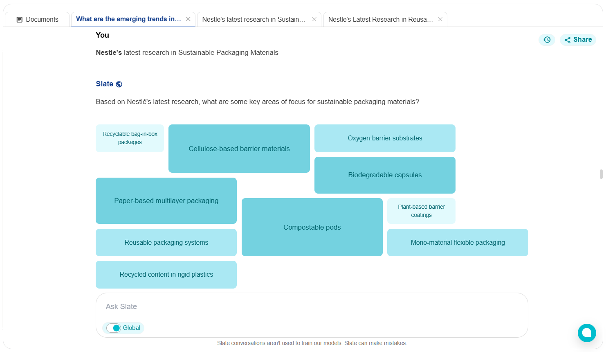The width and height of the screenshot is (606, 352).
Task: Open the Documents tab
Action: 37,19
